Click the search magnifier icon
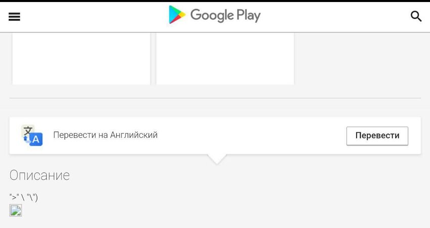The image size is (430, 228). [416, 16]
